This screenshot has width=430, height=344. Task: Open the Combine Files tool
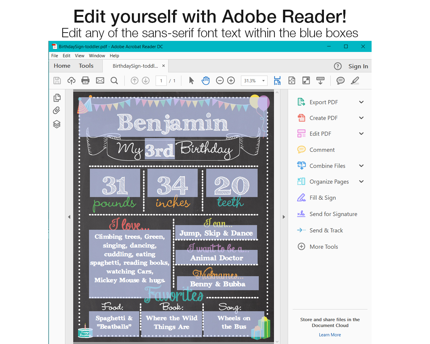click(321, 166)
